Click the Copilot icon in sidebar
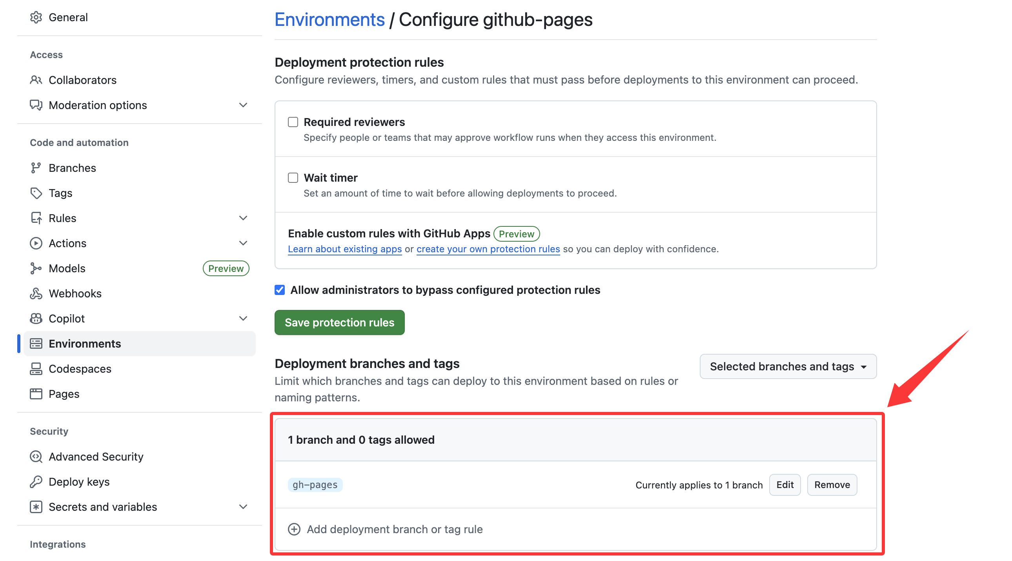The width and height of the screenshot is (1012, 561). click(x=36, y=319)
